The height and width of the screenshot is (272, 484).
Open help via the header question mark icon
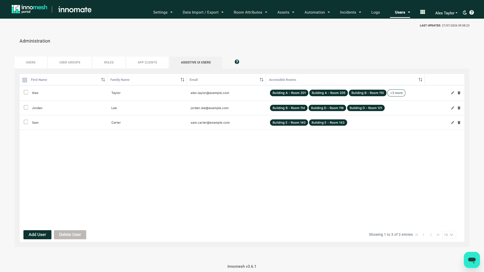coord(472,13)
